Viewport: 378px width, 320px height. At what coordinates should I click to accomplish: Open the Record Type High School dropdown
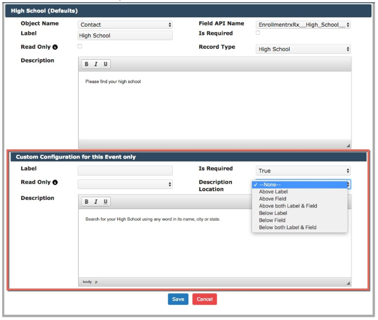click(x=303, y=49)
